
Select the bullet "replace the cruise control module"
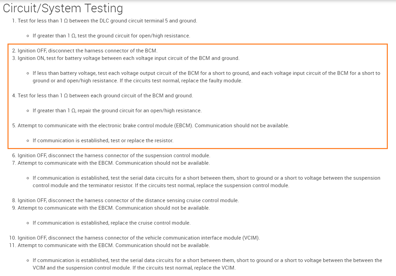(x=111, y=223)
